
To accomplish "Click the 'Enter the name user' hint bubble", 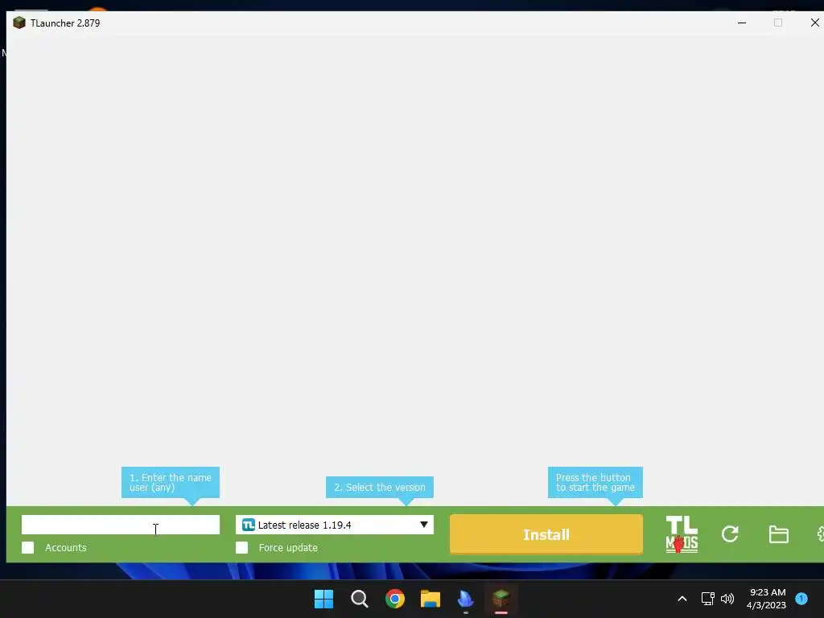I will click(x=171, y=483).
